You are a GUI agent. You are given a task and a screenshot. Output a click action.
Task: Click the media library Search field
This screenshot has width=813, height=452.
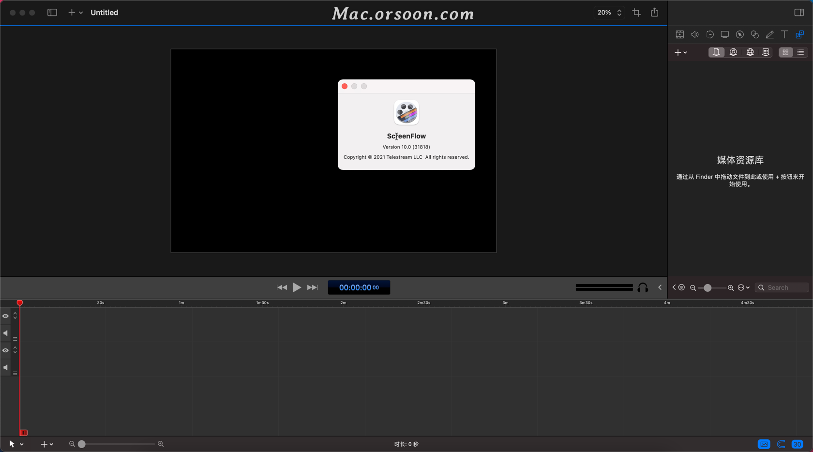782,287
